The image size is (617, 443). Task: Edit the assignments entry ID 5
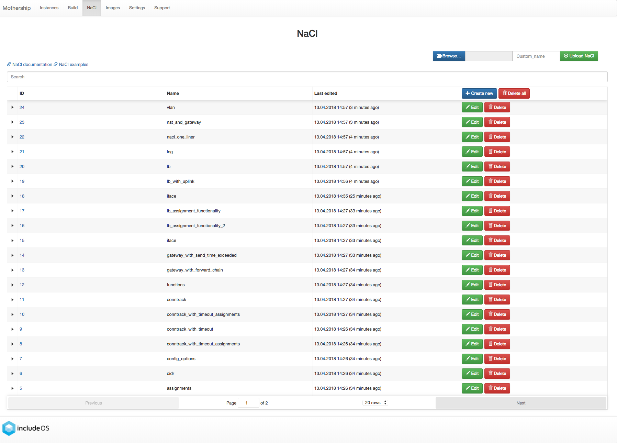point(472,388)
